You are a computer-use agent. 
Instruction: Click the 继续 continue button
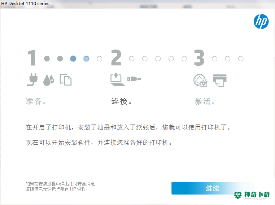click(213, 188)
